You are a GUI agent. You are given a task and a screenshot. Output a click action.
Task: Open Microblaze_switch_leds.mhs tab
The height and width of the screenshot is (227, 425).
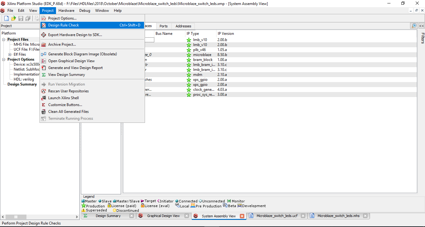click(339, 216)
